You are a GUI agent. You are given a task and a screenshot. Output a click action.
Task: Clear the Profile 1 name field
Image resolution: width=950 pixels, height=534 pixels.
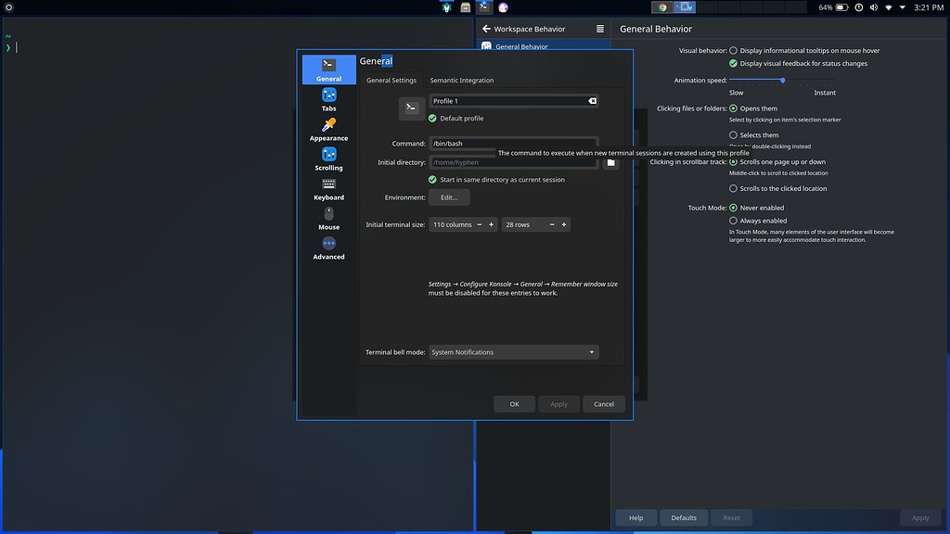(x=592, y=101)
